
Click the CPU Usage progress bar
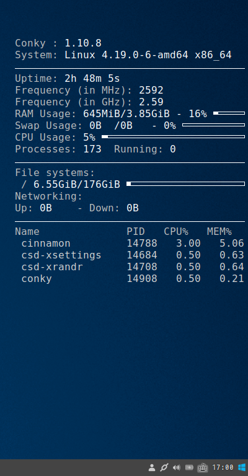(173, 136)
